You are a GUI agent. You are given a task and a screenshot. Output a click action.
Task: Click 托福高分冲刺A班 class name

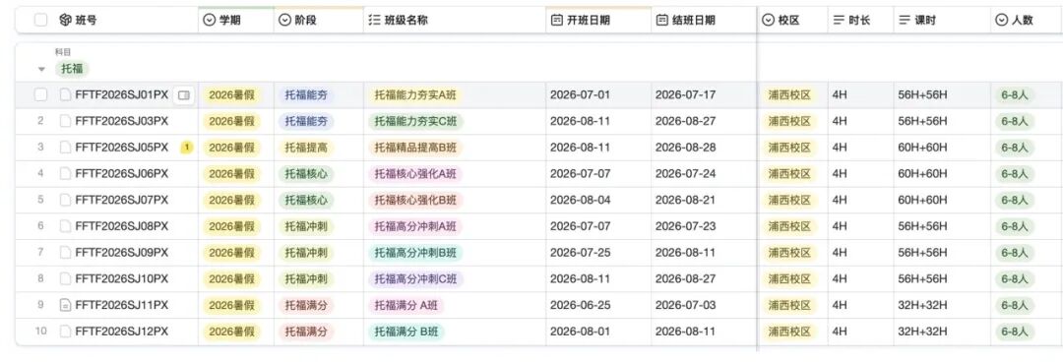(x=415, y=226)
